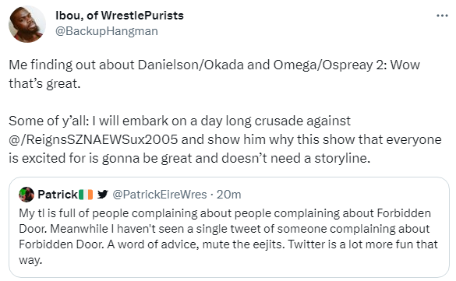
Task: Click the "Some of y'all" paragraph start
Action: click(49, 121)
